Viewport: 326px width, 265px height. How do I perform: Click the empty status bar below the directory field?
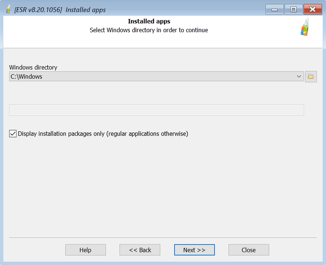[156, 110]
